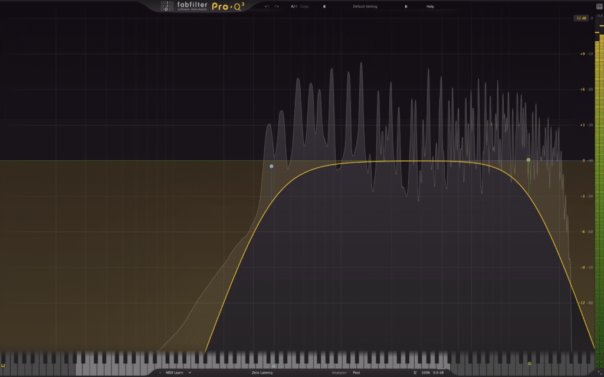
Task: Go to next preset arrow
Action: point(406,6)
